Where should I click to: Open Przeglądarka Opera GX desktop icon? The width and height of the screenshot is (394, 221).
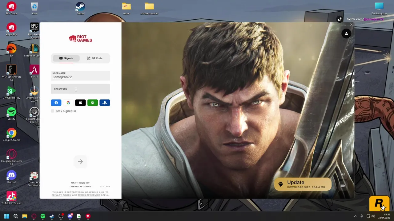pyautogui.click(x=11, y=157)
